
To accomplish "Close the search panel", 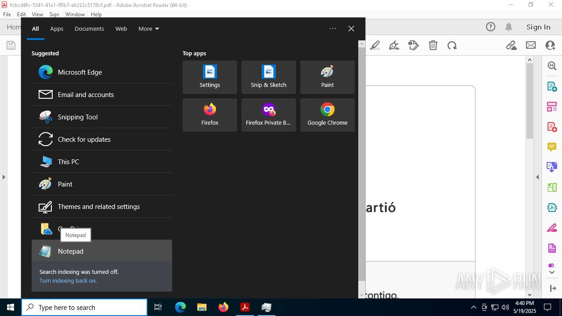I will [351, 29].
